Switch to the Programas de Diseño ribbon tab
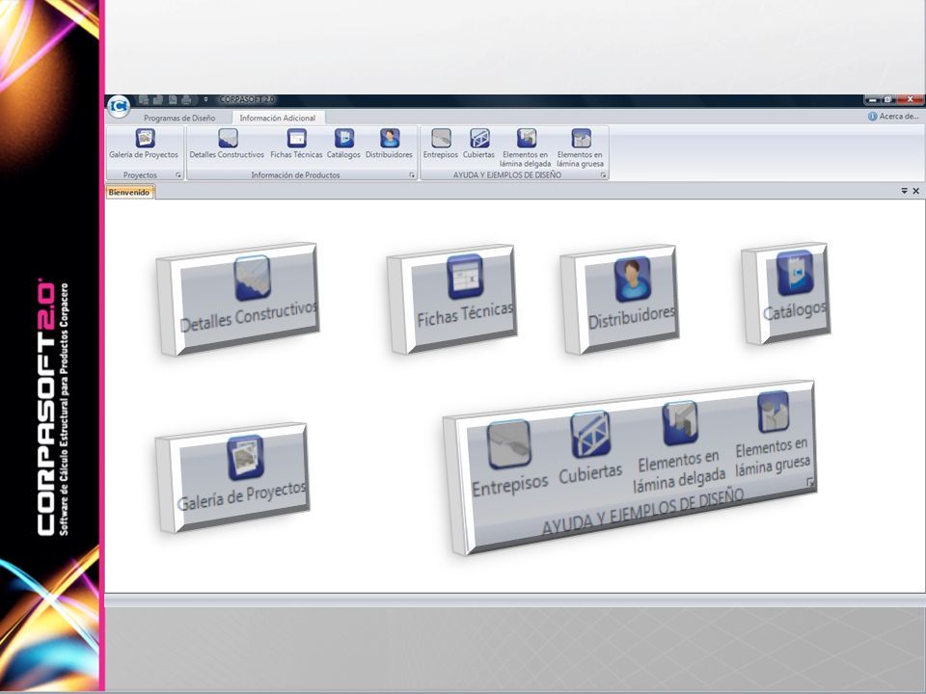This screenshot has height=694, width=926. tap(179, 118)
